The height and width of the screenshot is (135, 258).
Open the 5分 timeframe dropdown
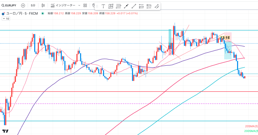click(x=33, y=5)
